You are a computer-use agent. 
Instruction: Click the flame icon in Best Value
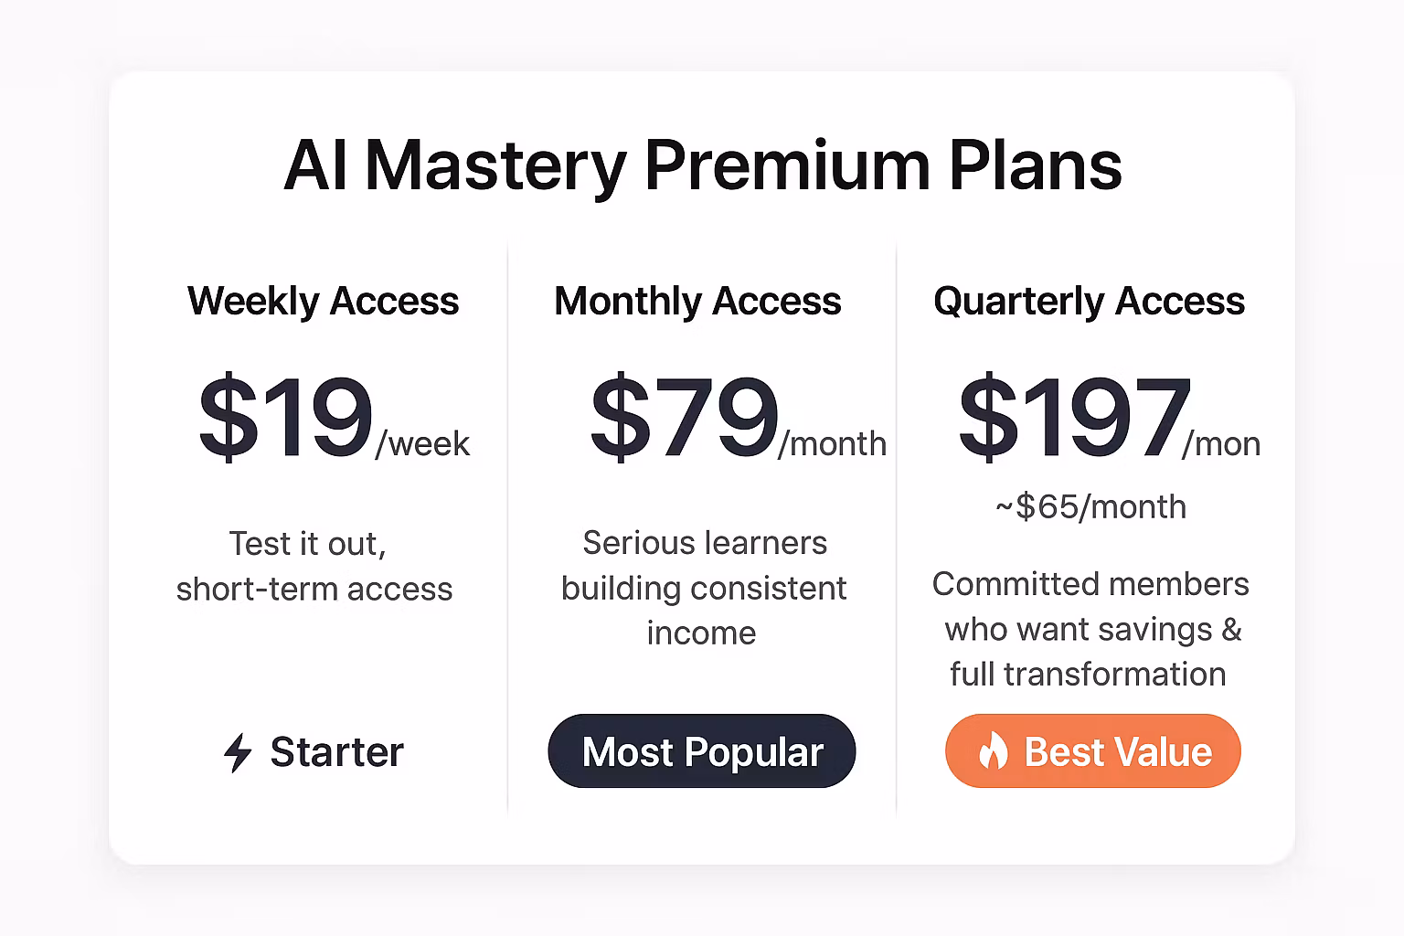(x=993, y=751)
